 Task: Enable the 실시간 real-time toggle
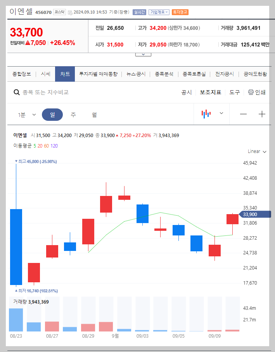coord(139,12)
